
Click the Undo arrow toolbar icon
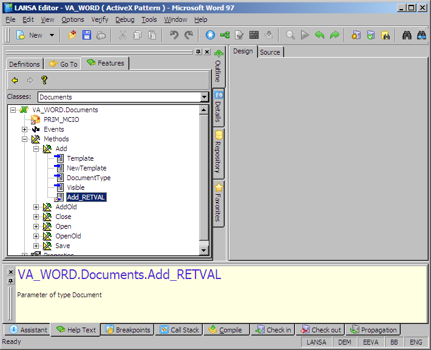175,35
